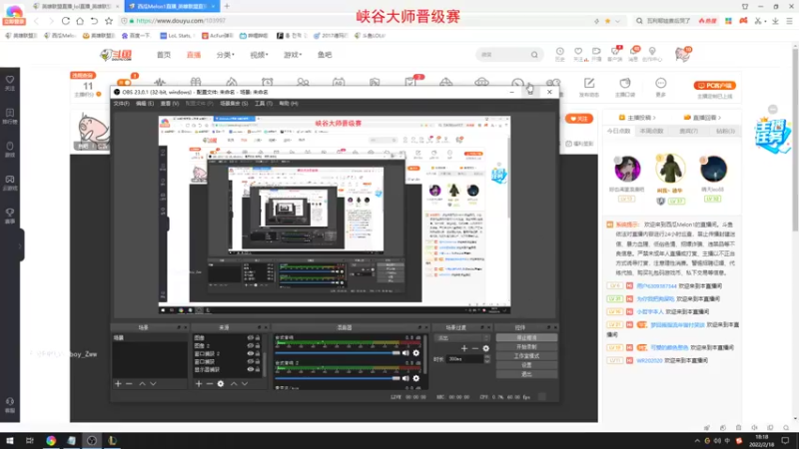
Task: Click the 工作室模式 button in OBS controls
Action: pos(526,356)
